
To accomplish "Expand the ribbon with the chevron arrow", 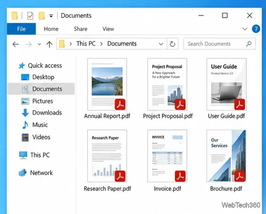I will (x=245, y=29).
